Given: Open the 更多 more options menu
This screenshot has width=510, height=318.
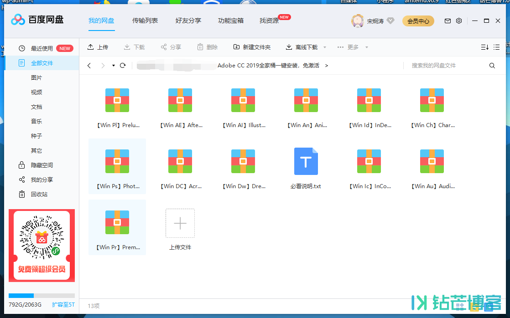Looking at the screenshot, I should (348, 47).
